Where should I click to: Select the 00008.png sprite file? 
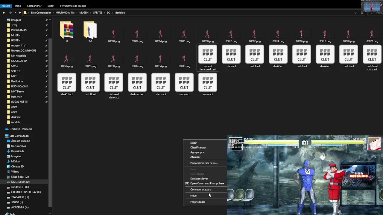coord(208,36)
